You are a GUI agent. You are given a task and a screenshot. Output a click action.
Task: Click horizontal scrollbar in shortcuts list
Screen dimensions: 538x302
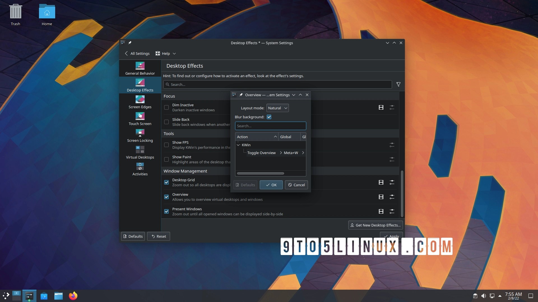(x=260, y=173)
